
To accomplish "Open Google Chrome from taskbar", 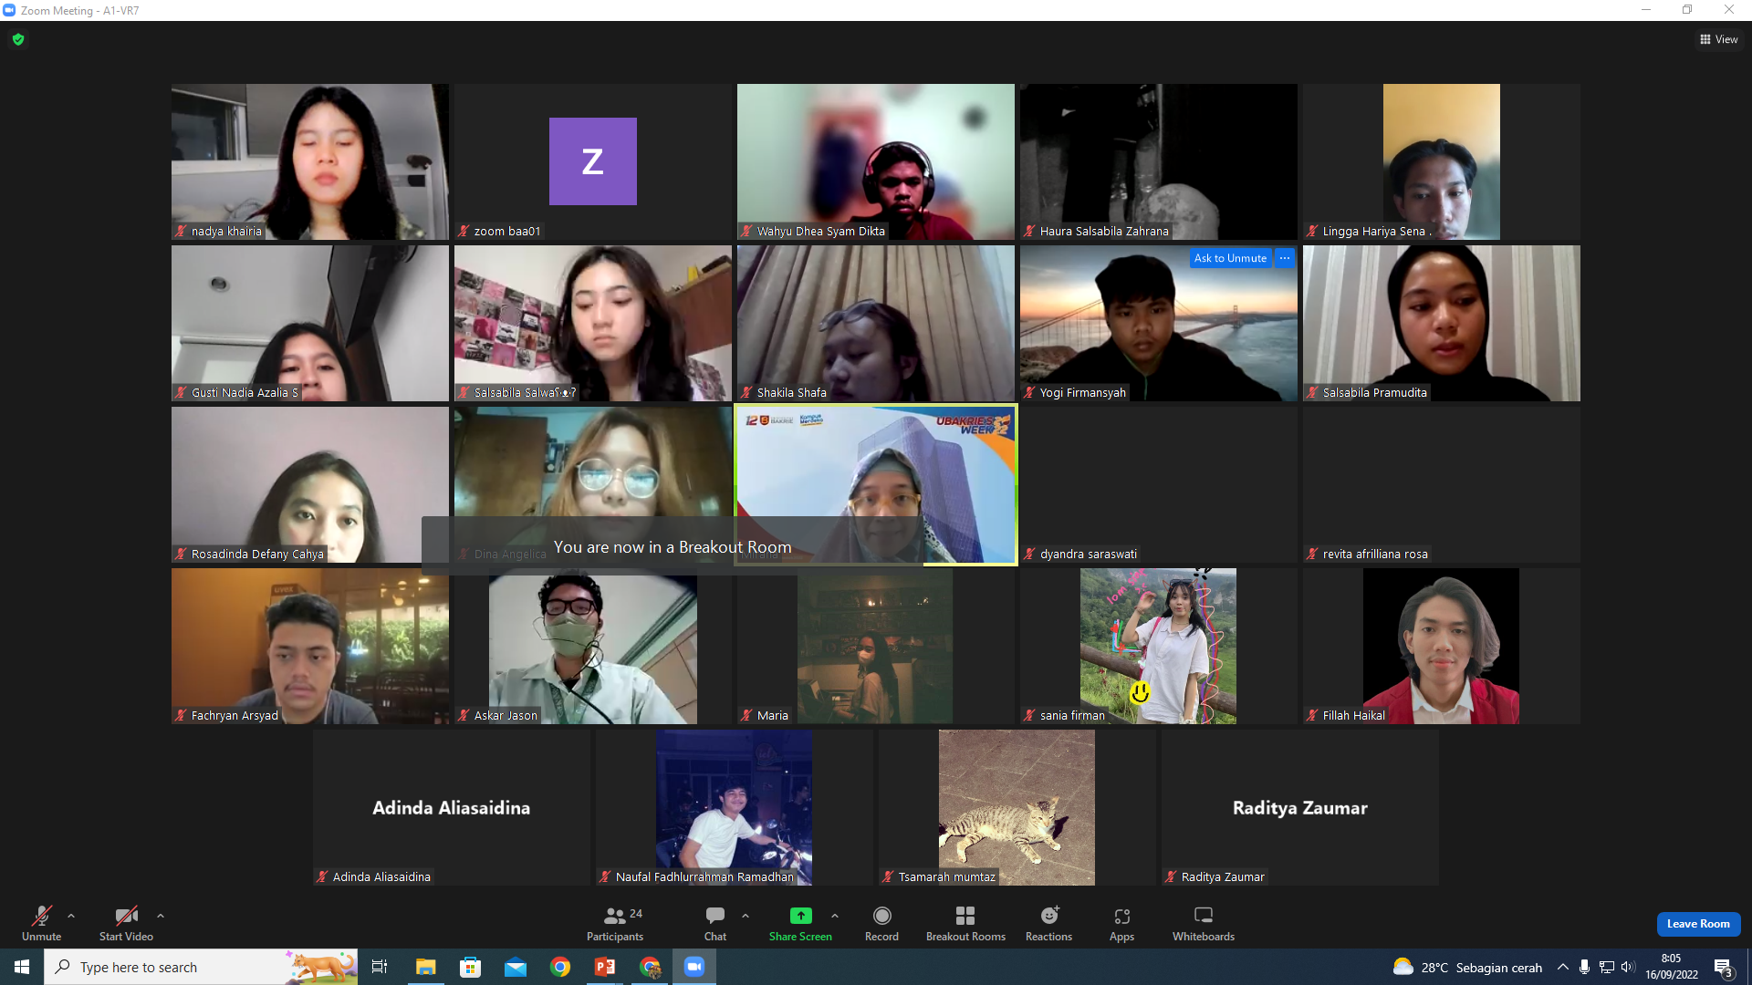I will [560, 967].
